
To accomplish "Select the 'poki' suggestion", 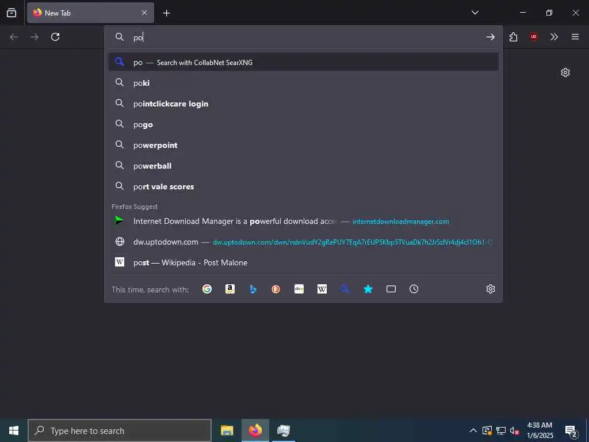I will [303, 83].
